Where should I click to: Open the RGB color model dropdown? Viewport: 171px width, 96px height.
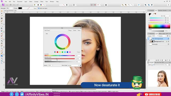point(166,16)
